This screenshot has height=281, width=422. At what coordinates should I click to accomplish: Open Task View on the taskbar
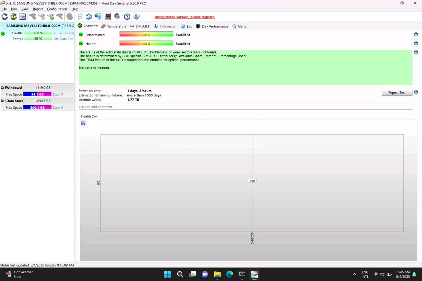click(193, 274)
